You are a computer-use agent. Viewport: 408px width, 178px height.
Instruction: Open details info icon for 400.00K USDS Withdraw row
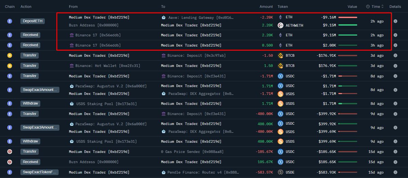395,141
